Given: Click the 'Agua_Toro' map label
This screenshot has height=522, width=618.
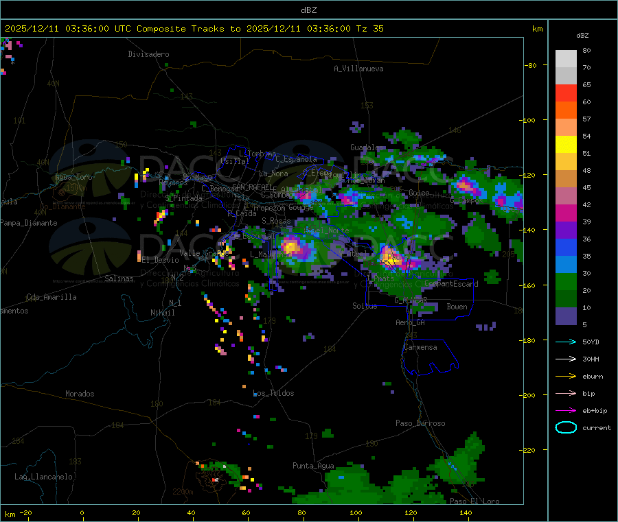Looking at the screenshot, I should click(x=73, y=177).
